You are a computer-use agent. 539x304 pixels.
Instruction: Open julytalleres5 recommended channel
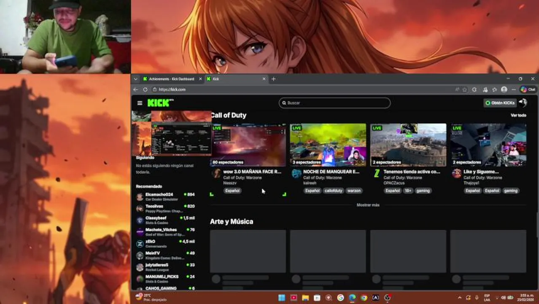pyautogui.click(x=165, y=267)
